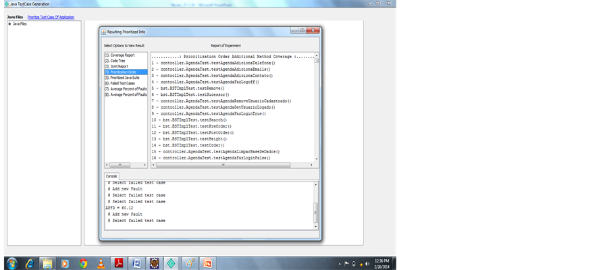
Task: Open Internet Explorer from the taskbar
Action: coord(30,264)
